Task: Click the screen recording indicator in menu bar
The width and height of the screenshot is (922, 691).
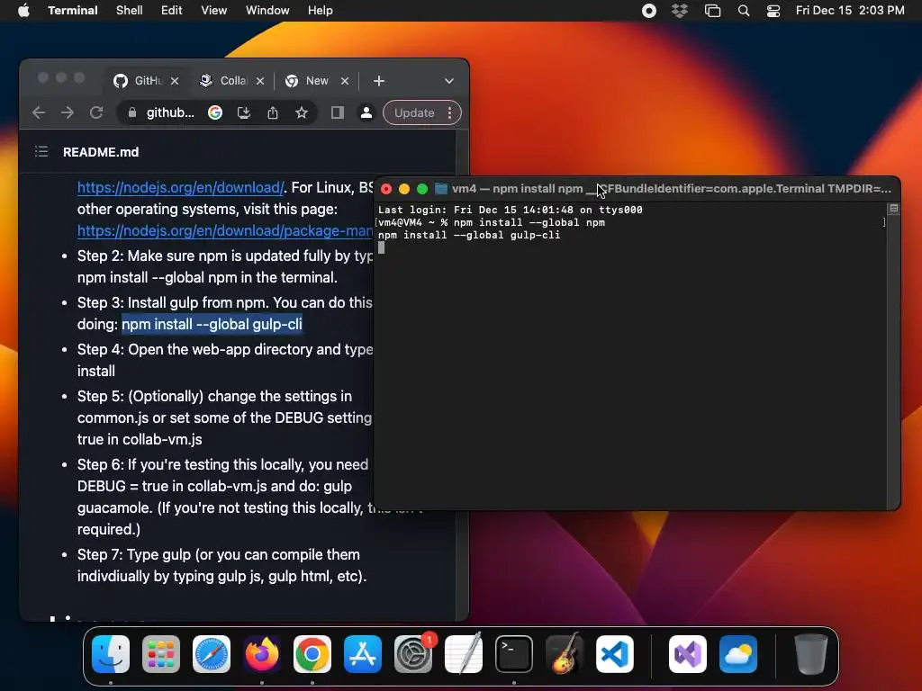Action: point(649,11)
